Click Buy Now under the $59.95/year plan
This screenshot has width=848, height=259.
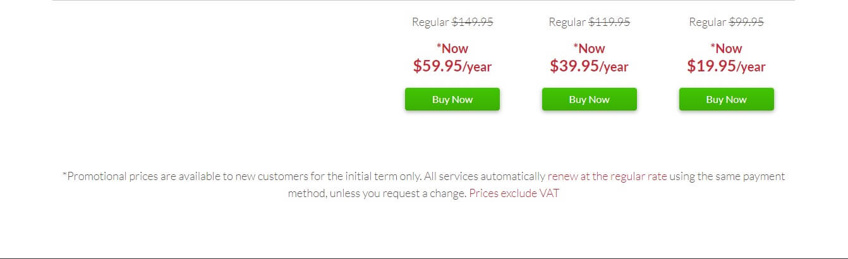(x=452, y=99)
